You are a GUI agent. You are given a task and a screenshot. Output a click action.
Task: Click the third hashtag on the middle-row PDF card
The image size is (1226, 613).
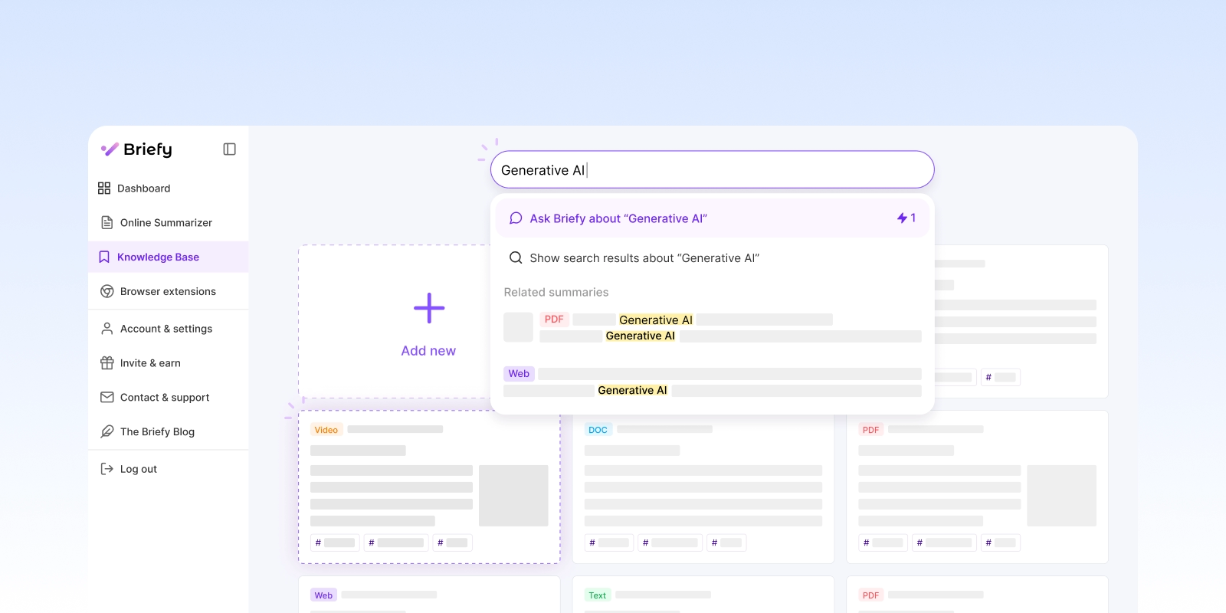pos(1001,543)
